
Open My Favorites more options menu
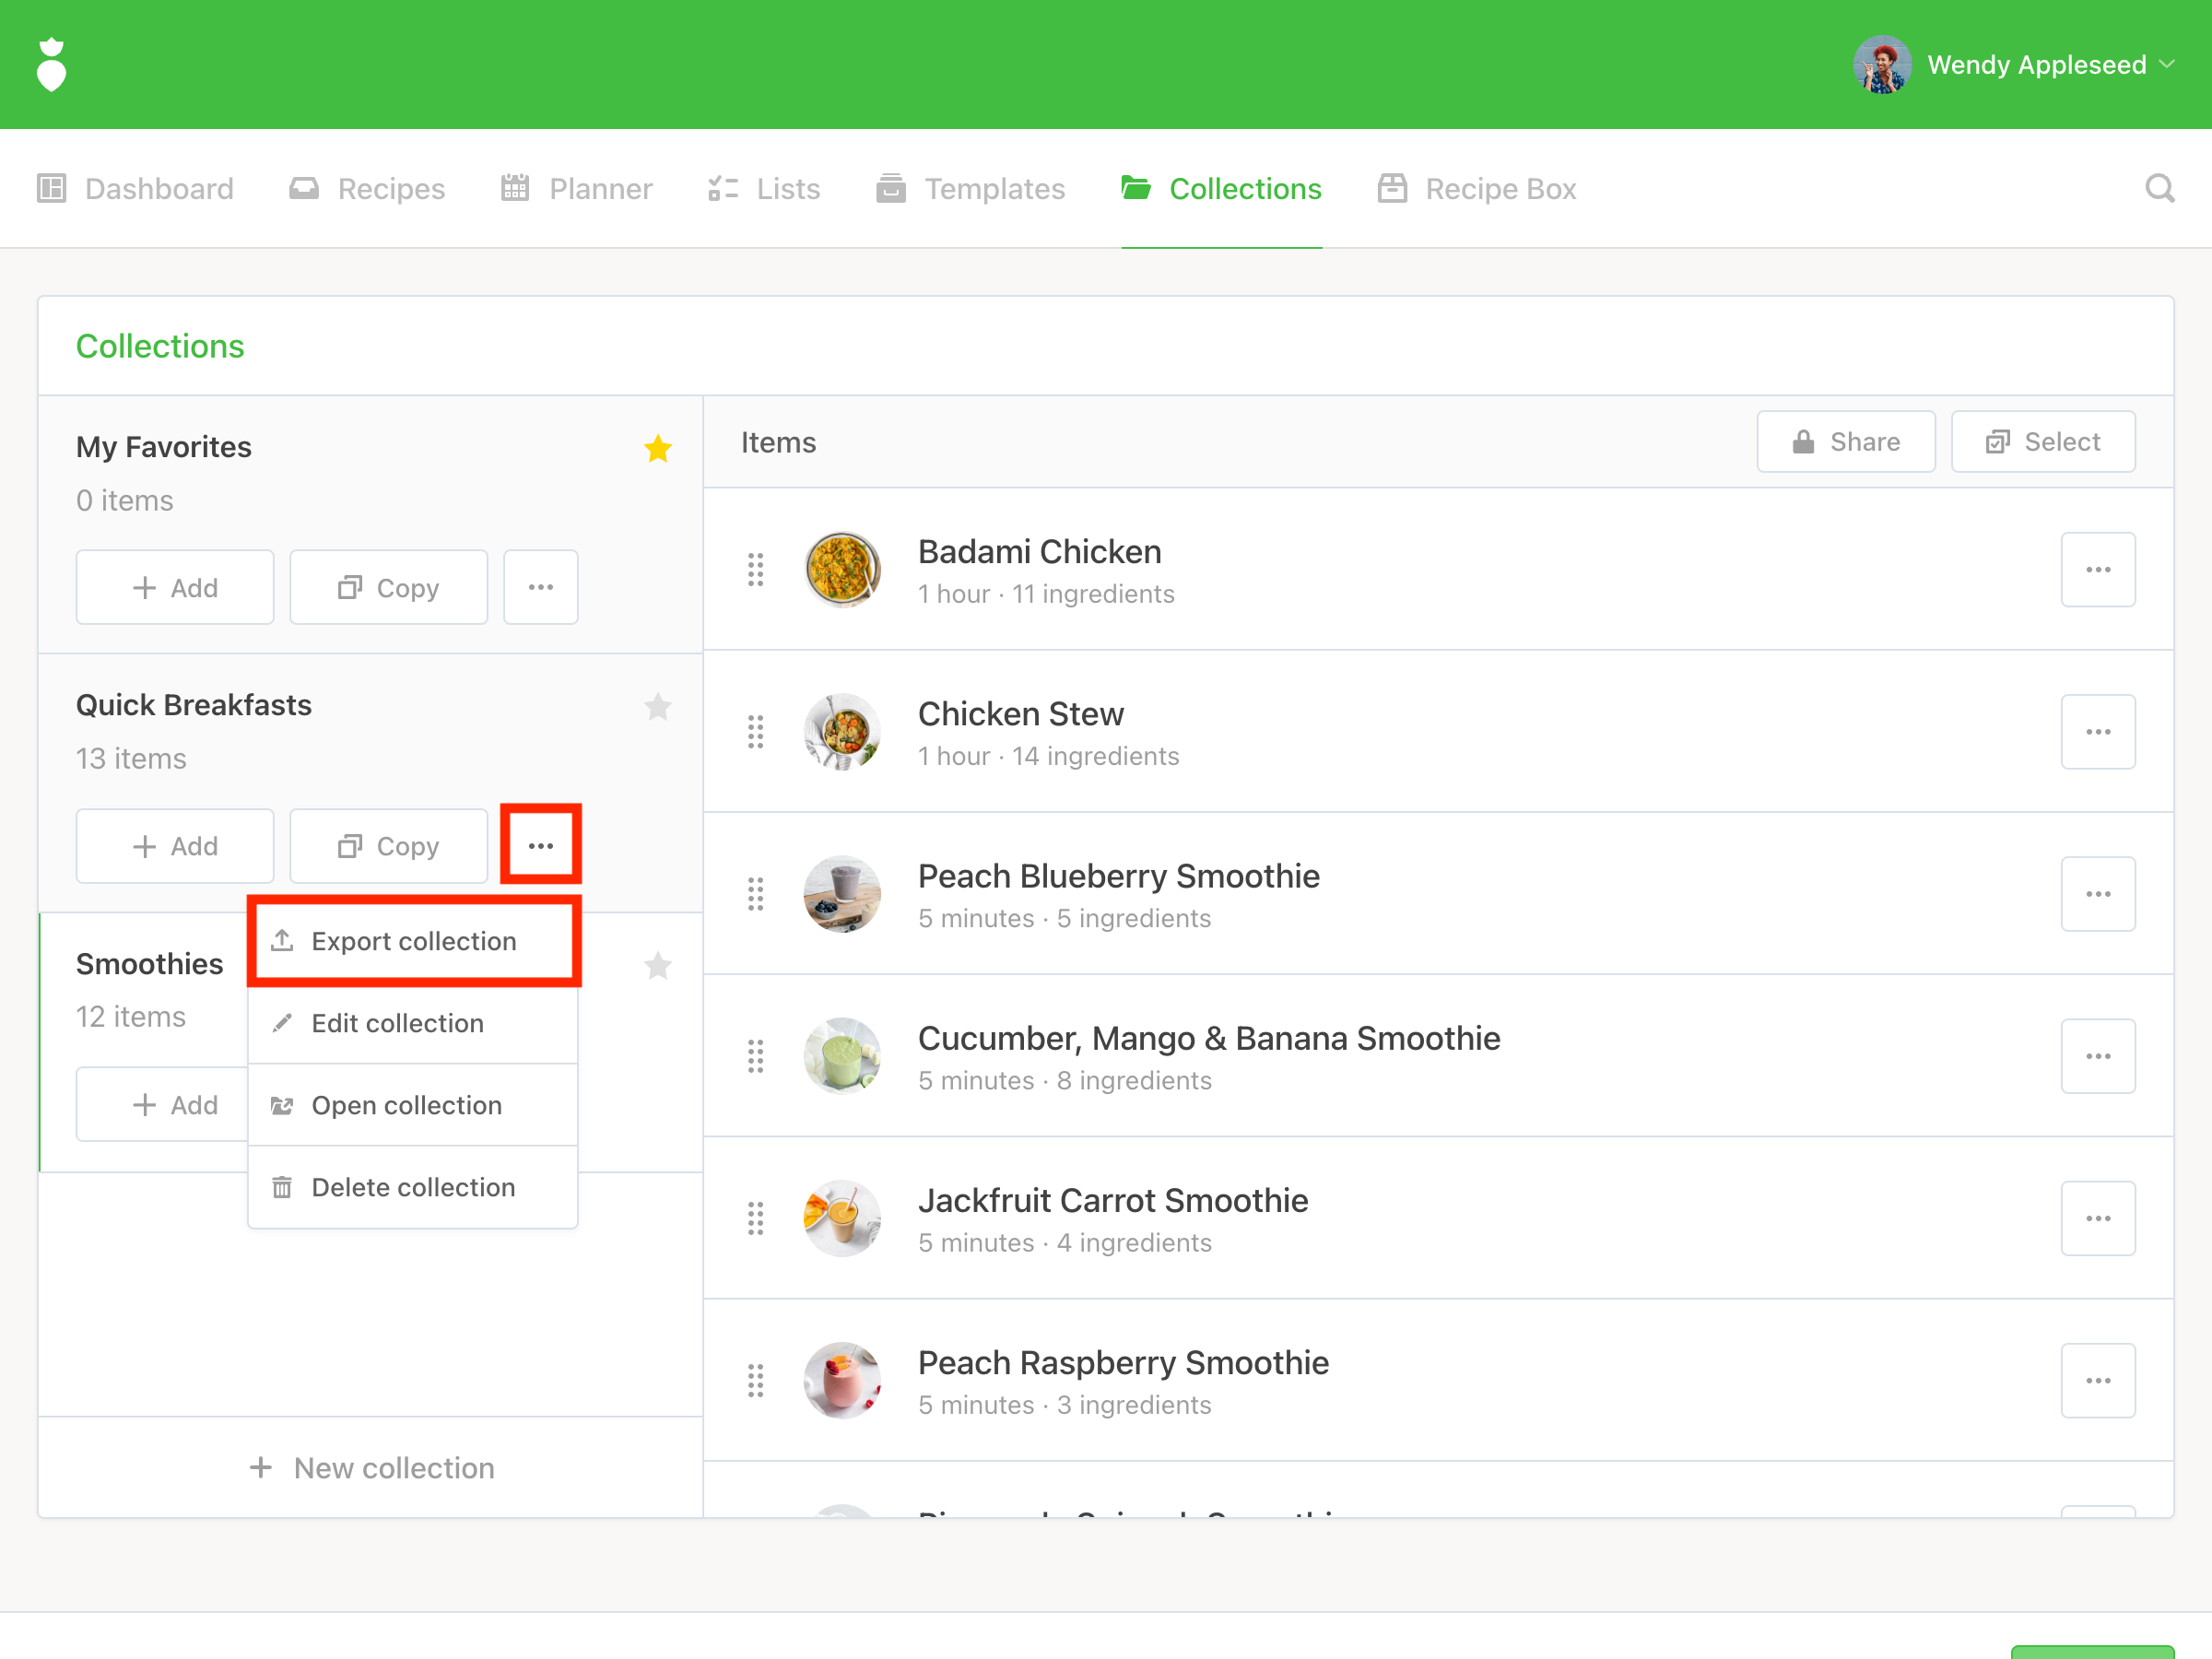click(540, 587)
